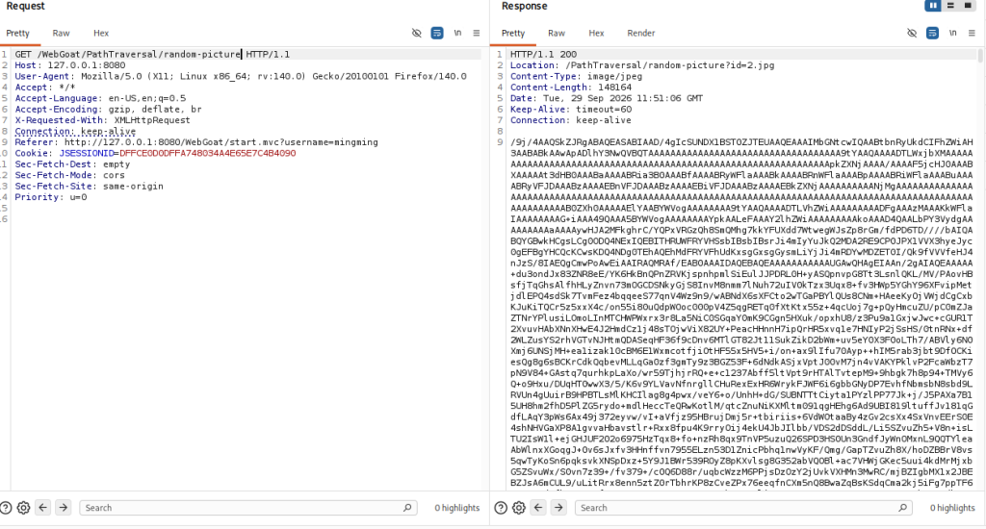The width and height of the screenshot is (986, 529).
Task: Open Response Pretty tab
Action: coord(513,34)
